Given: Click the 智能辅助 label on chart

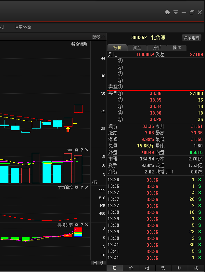Looking at the screenshot, I should (79, 44).
